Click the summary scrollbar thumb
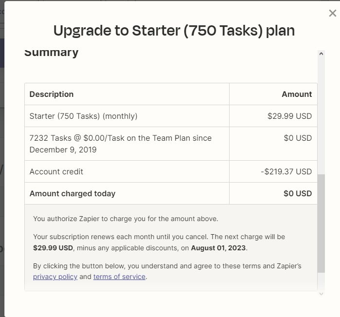 coord(321,223)
